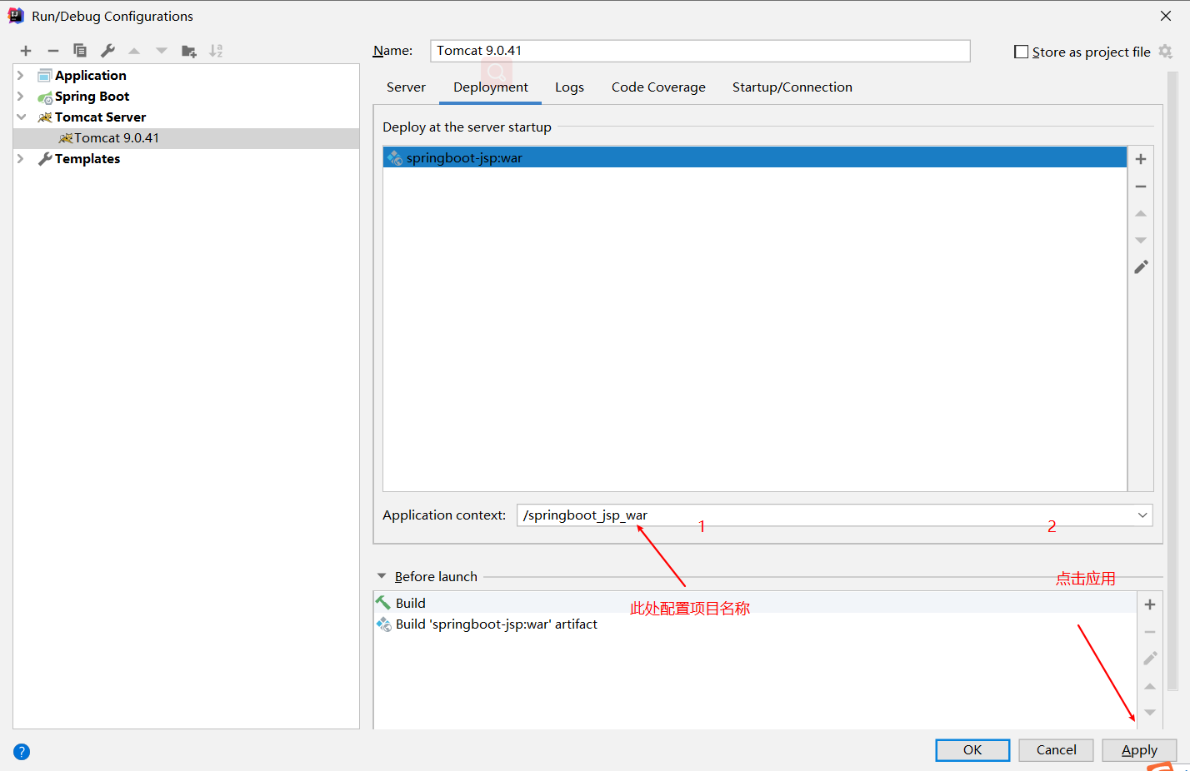Expand the Application tree node
Image resolution: width=1190 pixels, height=771 pixels.
tap(21, 75)
